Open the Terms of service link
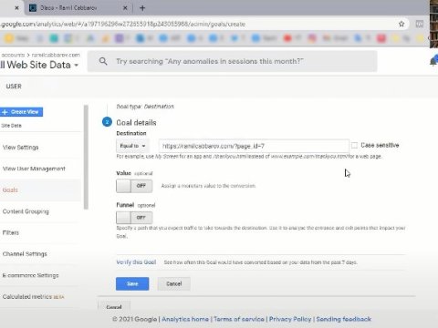Screen dimensions: 438x328 [x=239, y=319]
